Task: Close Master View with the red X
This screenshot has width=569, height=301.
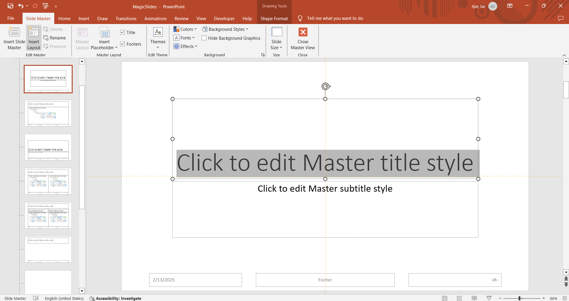Action: point(303,32)
